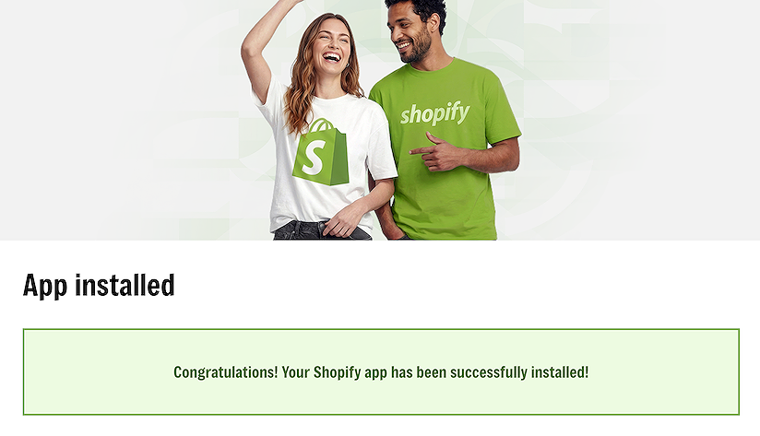Click the empty hero background beside the woman
This screenshot has height=436, width=760.
click(121, 121)
